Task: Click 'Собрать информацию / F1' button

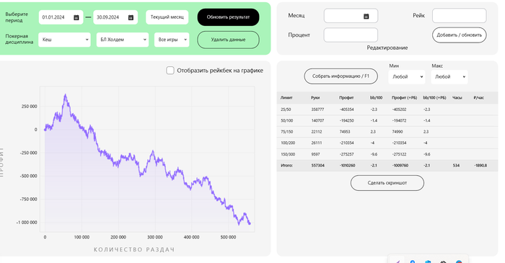Action: pyautogui.click(x=341, y=76)
